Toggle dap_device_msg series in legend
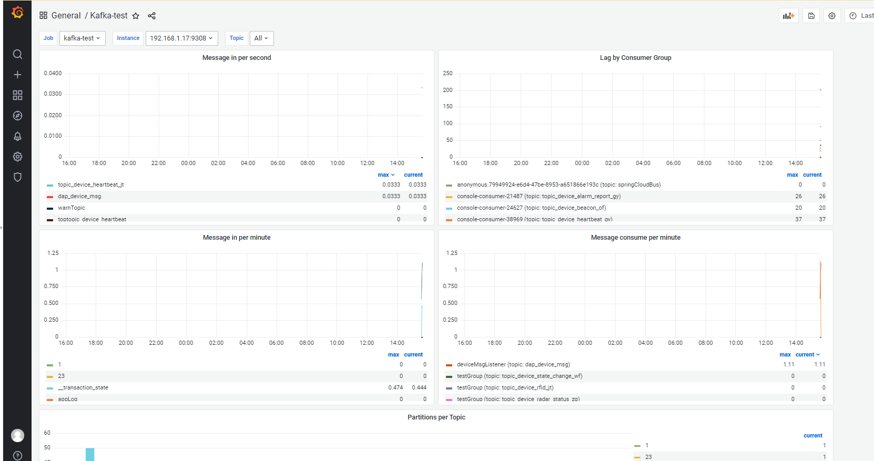 coord(79,197)
